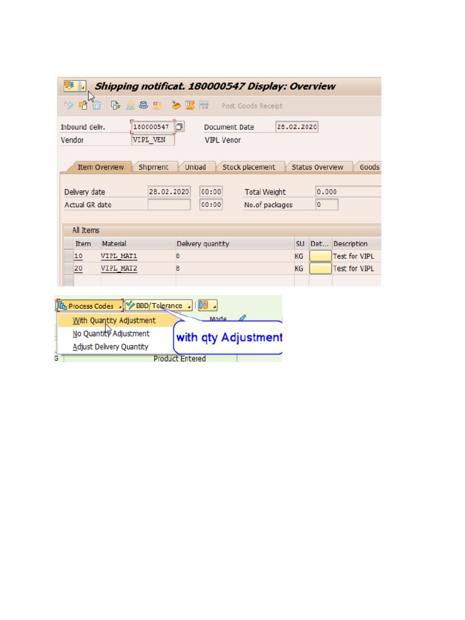Choose No Quantity Adjustment menu entry
This screenshot has width=465, height=620.
pos(111,334)
